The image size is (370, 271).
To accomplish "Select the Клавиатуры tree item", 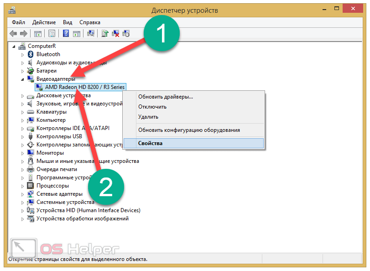I will coord(51,112).
